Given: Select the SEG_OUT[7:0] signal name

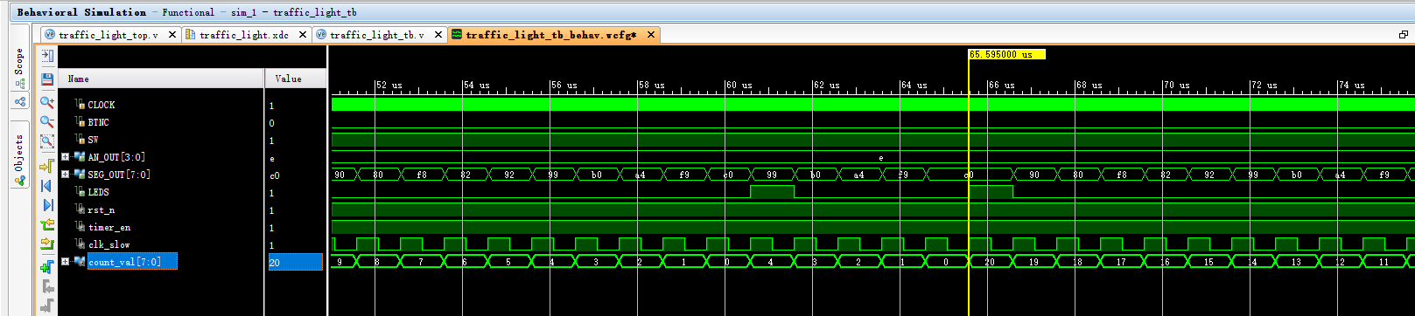Looking at the screenshot, I should [x=119, y=175].
